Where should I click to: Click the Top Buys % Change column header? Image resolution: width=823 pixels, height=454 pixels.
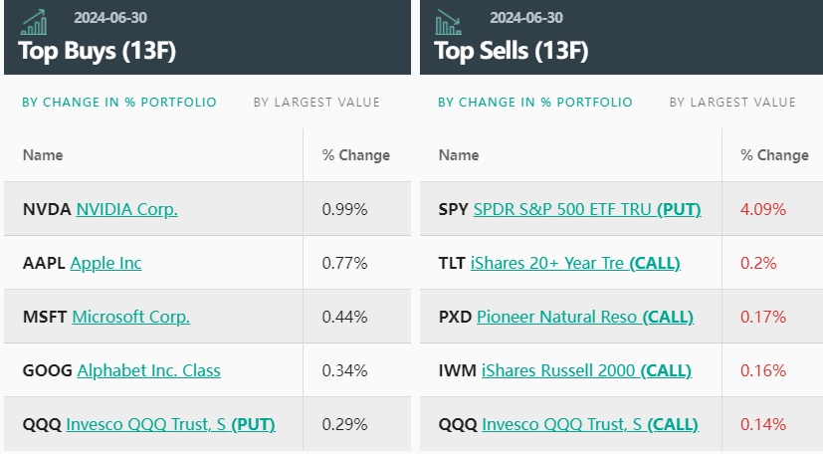click(x=356, y=155)
